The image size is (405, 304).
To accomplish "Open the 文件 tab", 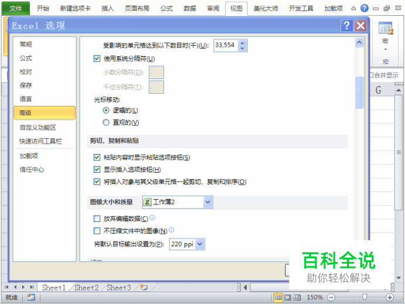I will point(16,9).
